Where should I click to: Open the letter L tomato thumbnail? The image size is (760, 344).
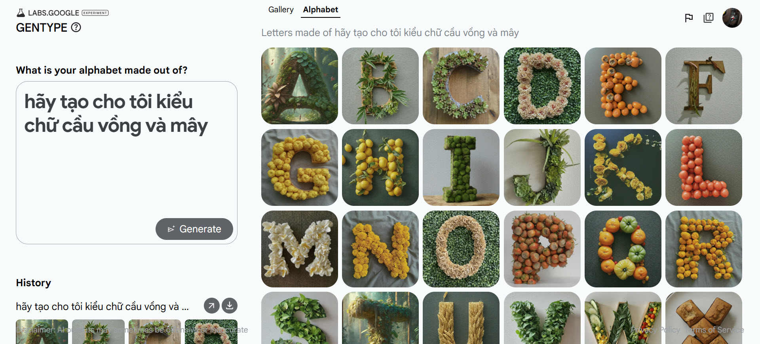pos(704,167)
